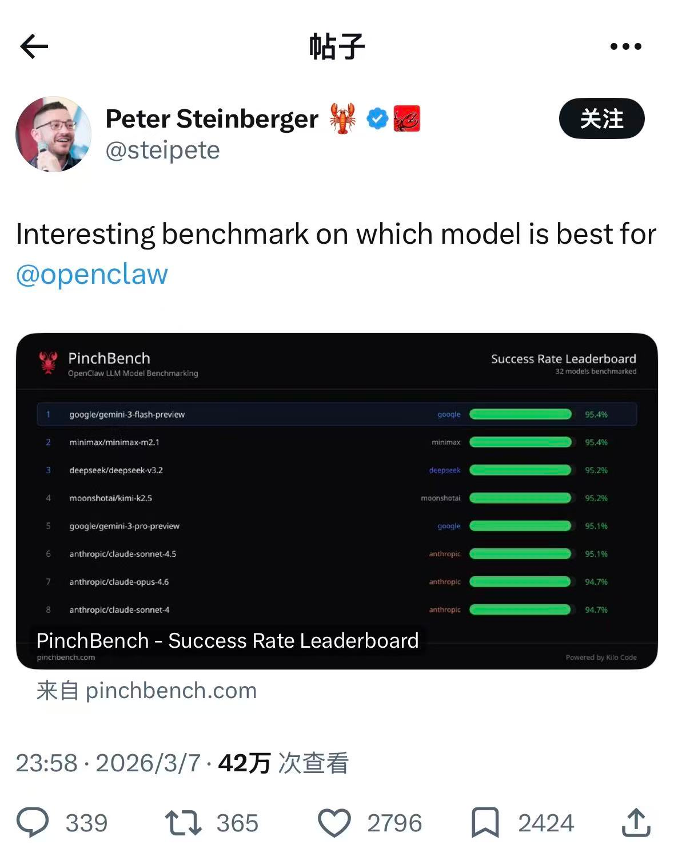The width and height of the screenshot is (674, 848).
Task: Tap the back arrow icon
Action: (34, 46)
